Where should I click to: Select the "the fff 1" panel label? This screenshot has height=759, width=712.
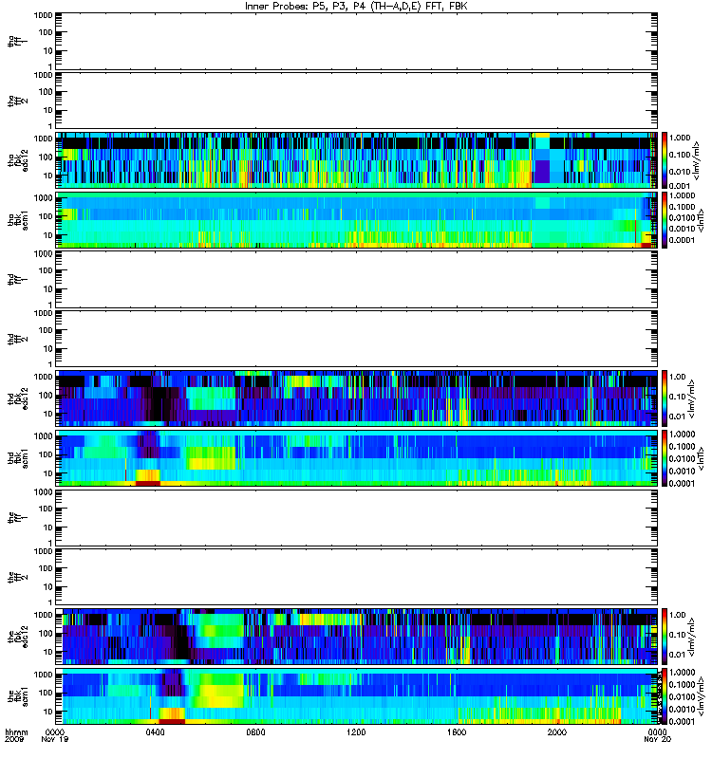point(18,517)
